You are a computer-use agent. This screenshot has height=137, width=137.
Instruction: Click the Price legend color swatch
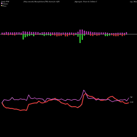[x=2, y=6]
